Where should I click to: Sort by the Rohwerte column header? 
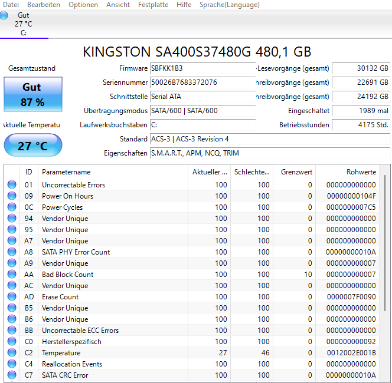[x=347, y=172]
